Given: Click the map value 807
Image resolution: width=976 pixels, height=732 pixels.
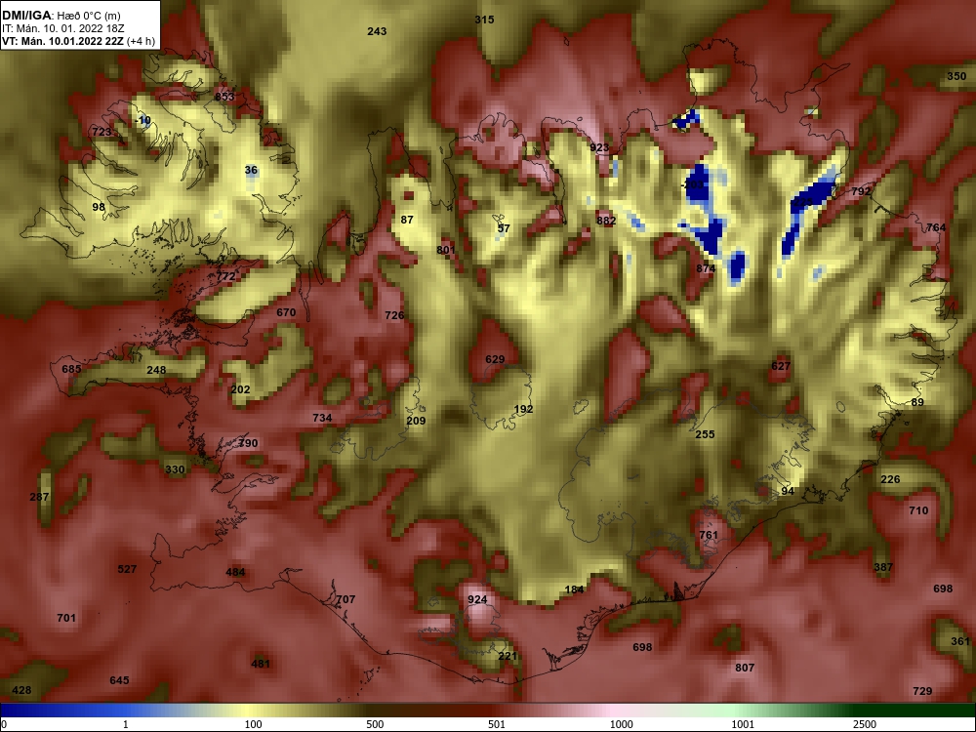Looking at the screenshot, I should pos(745,668).
